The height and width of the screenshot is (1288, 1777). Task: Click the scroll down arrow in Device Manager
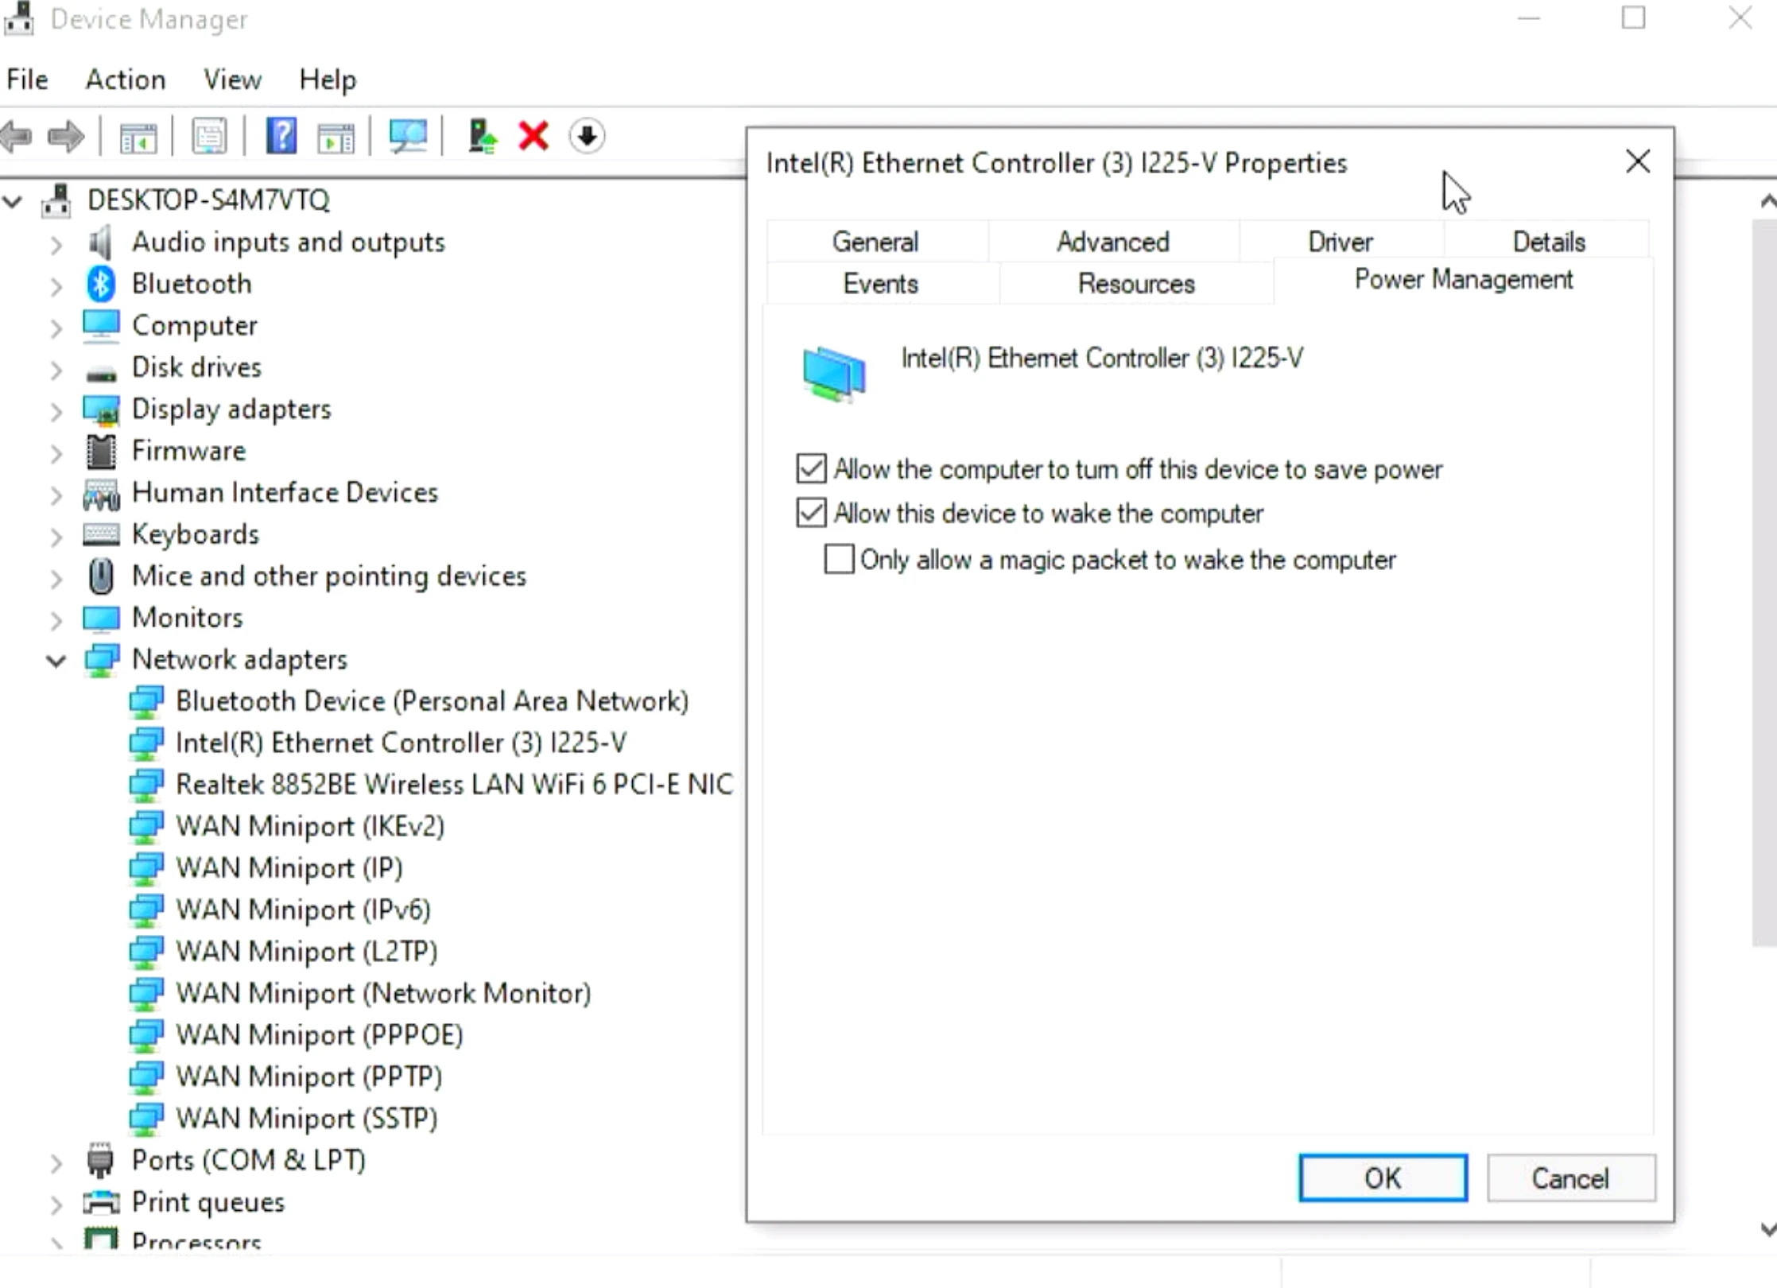[1767, 1230]
